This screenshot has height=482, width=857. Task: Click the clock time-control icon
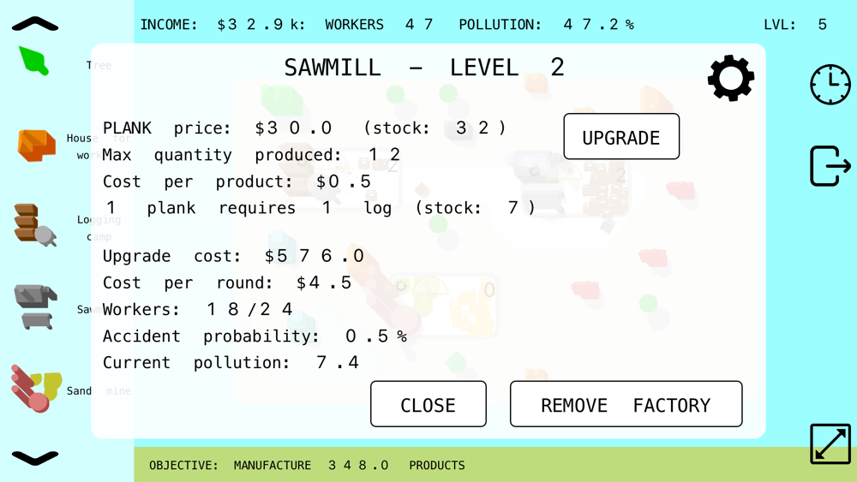pyautogui.click(x=830, y=85)
